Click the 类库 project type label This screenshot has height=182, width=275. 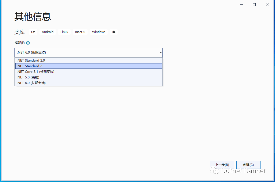(x=19, y=32)
